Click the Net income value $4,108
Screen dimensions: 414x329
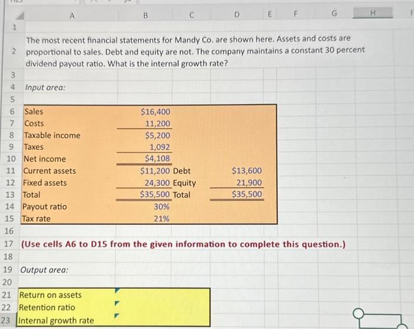(x=157, y=159)
